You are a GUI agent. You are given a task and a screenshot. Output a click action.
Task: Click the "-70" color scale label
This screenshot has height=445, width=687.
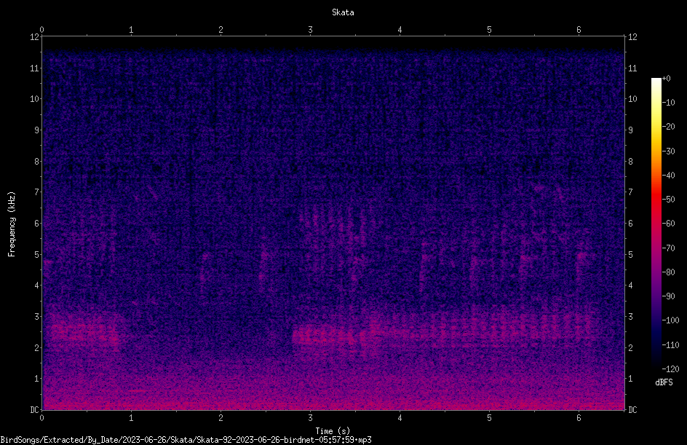[x=668, y=248]
